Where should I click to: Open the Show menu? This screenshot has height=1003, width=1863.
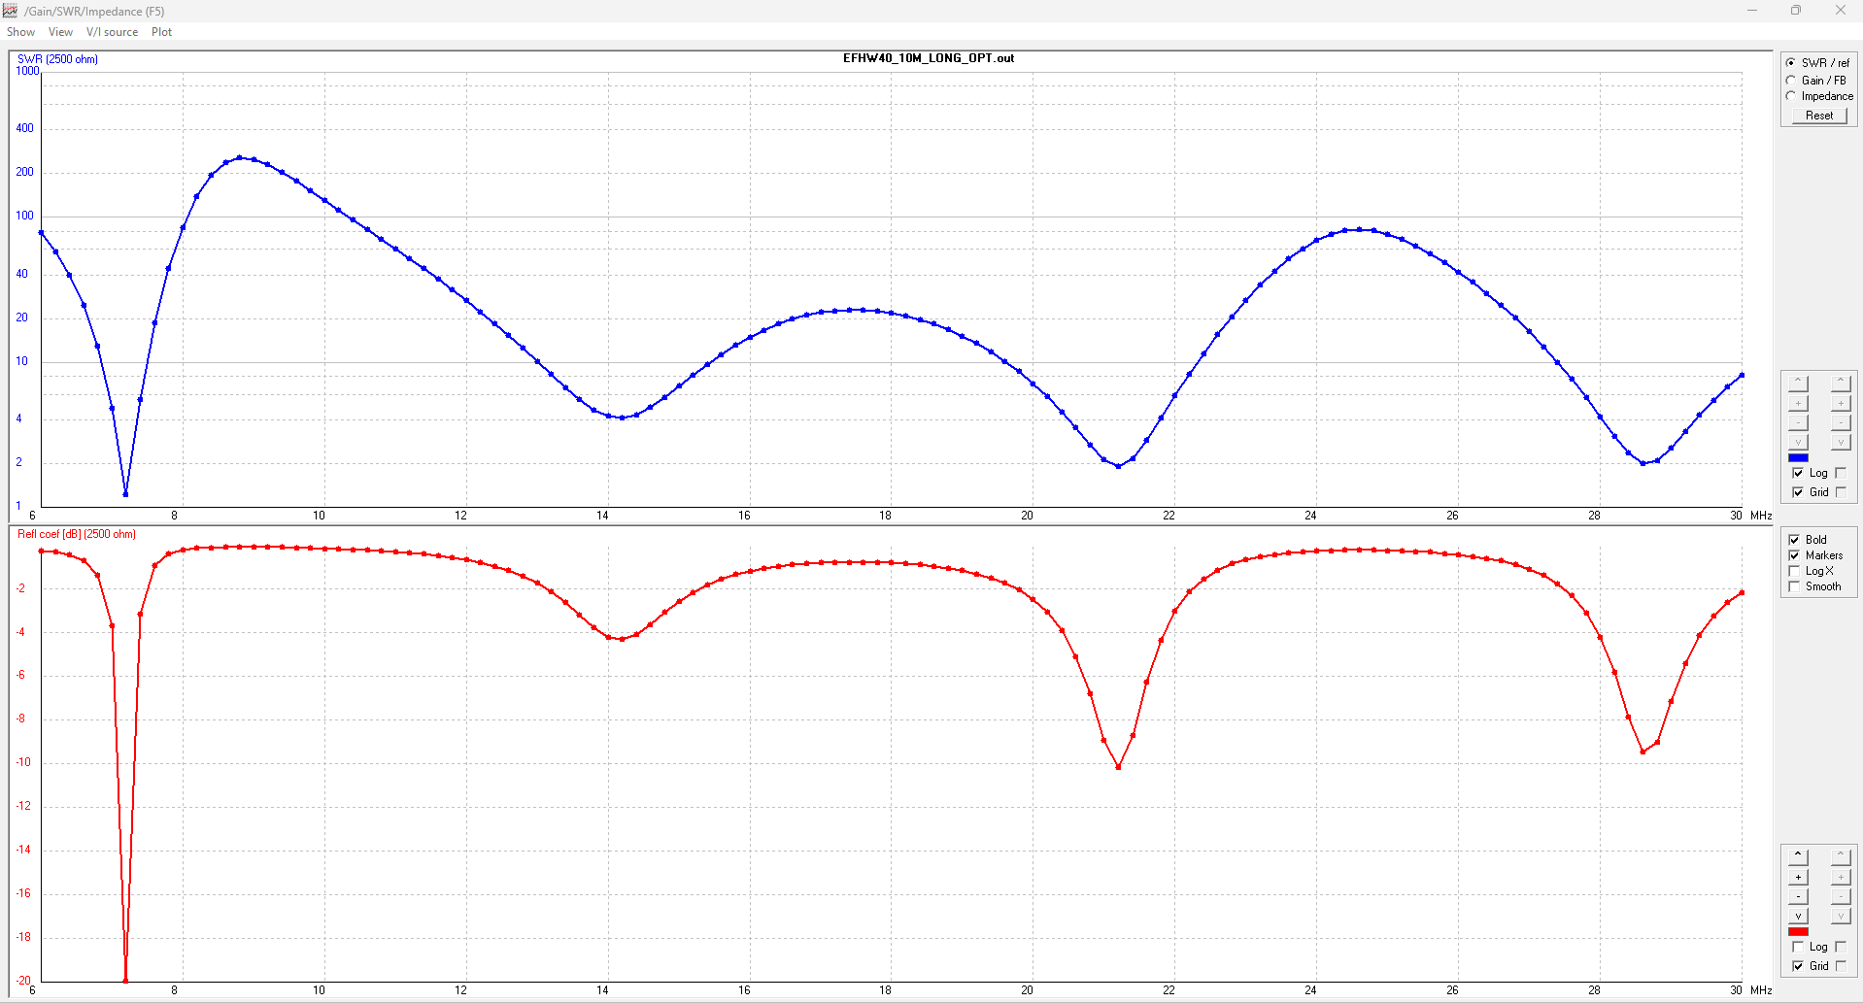coord(20,32)
